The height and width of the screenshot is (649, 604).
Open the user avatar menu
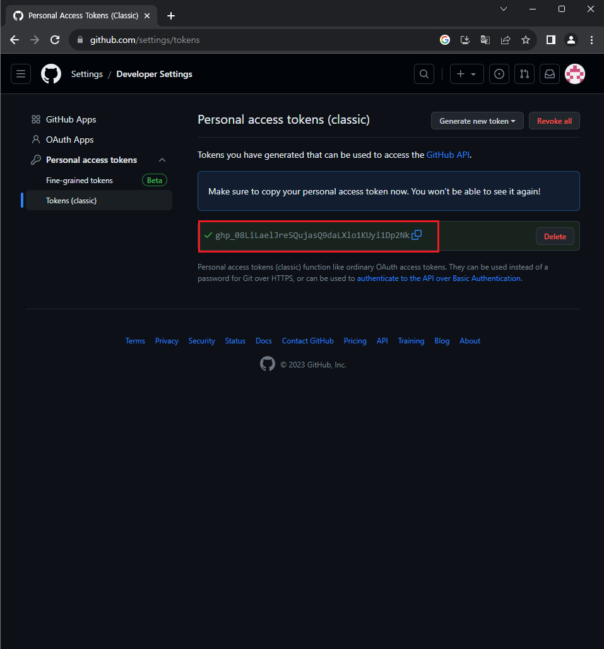point(575,74)
